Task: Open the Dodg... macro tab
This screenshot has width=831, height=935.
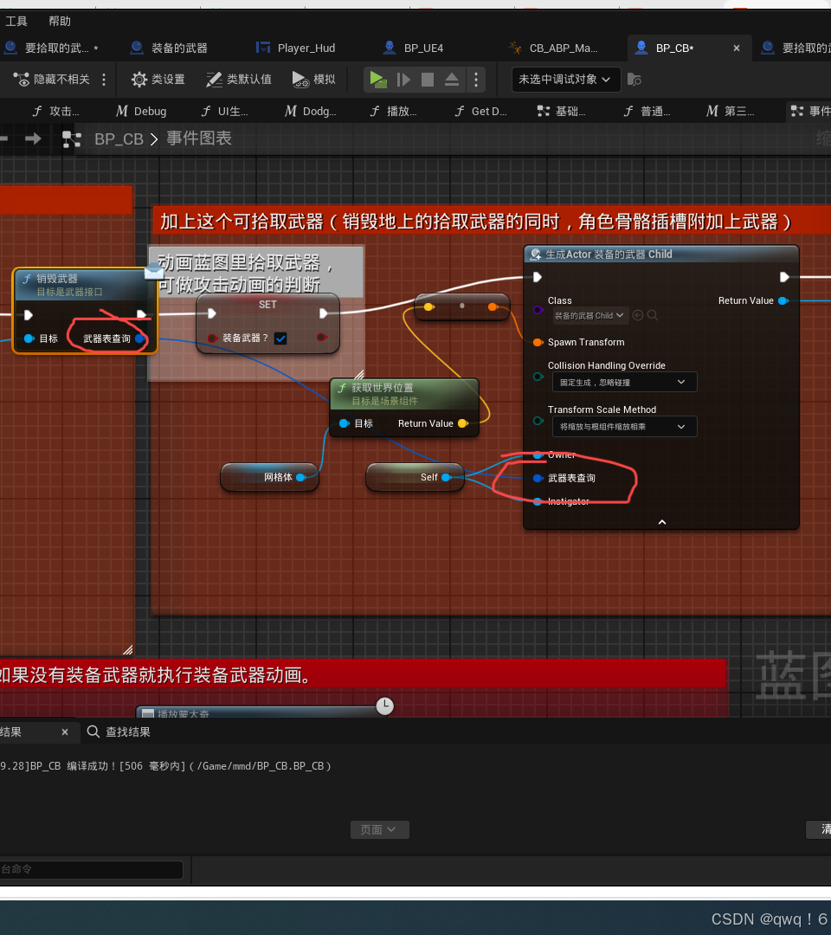Action: coord(311,111)
